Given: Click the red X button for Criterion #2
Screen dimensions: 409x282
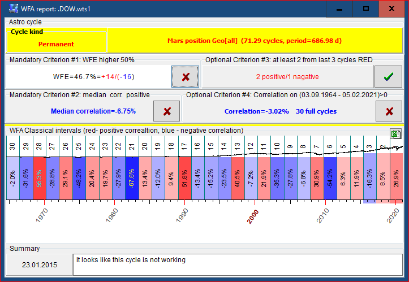Looking at the screenshot, I should (167, 111).
